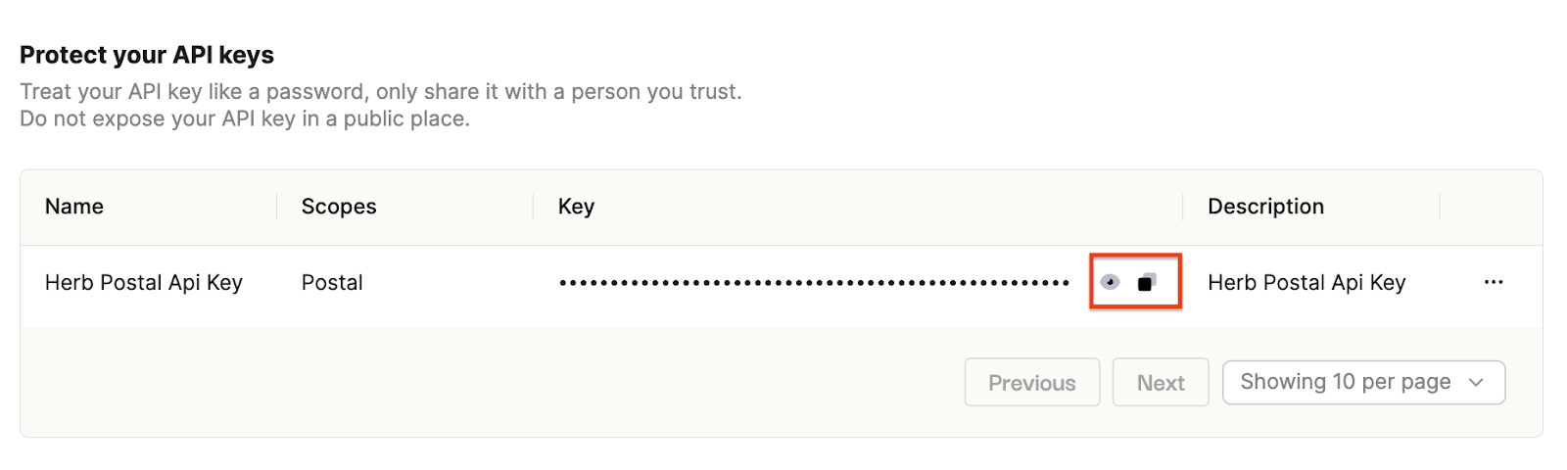Image resolution: width=1567 pixels, height=470 pixels.
Task: Copy the Herb Postal API key
Action: 1147,282
